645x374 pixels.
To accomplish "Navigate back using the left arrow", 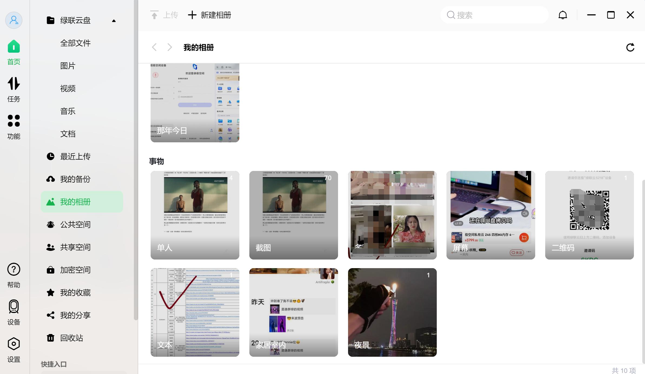I will point(154,47).
